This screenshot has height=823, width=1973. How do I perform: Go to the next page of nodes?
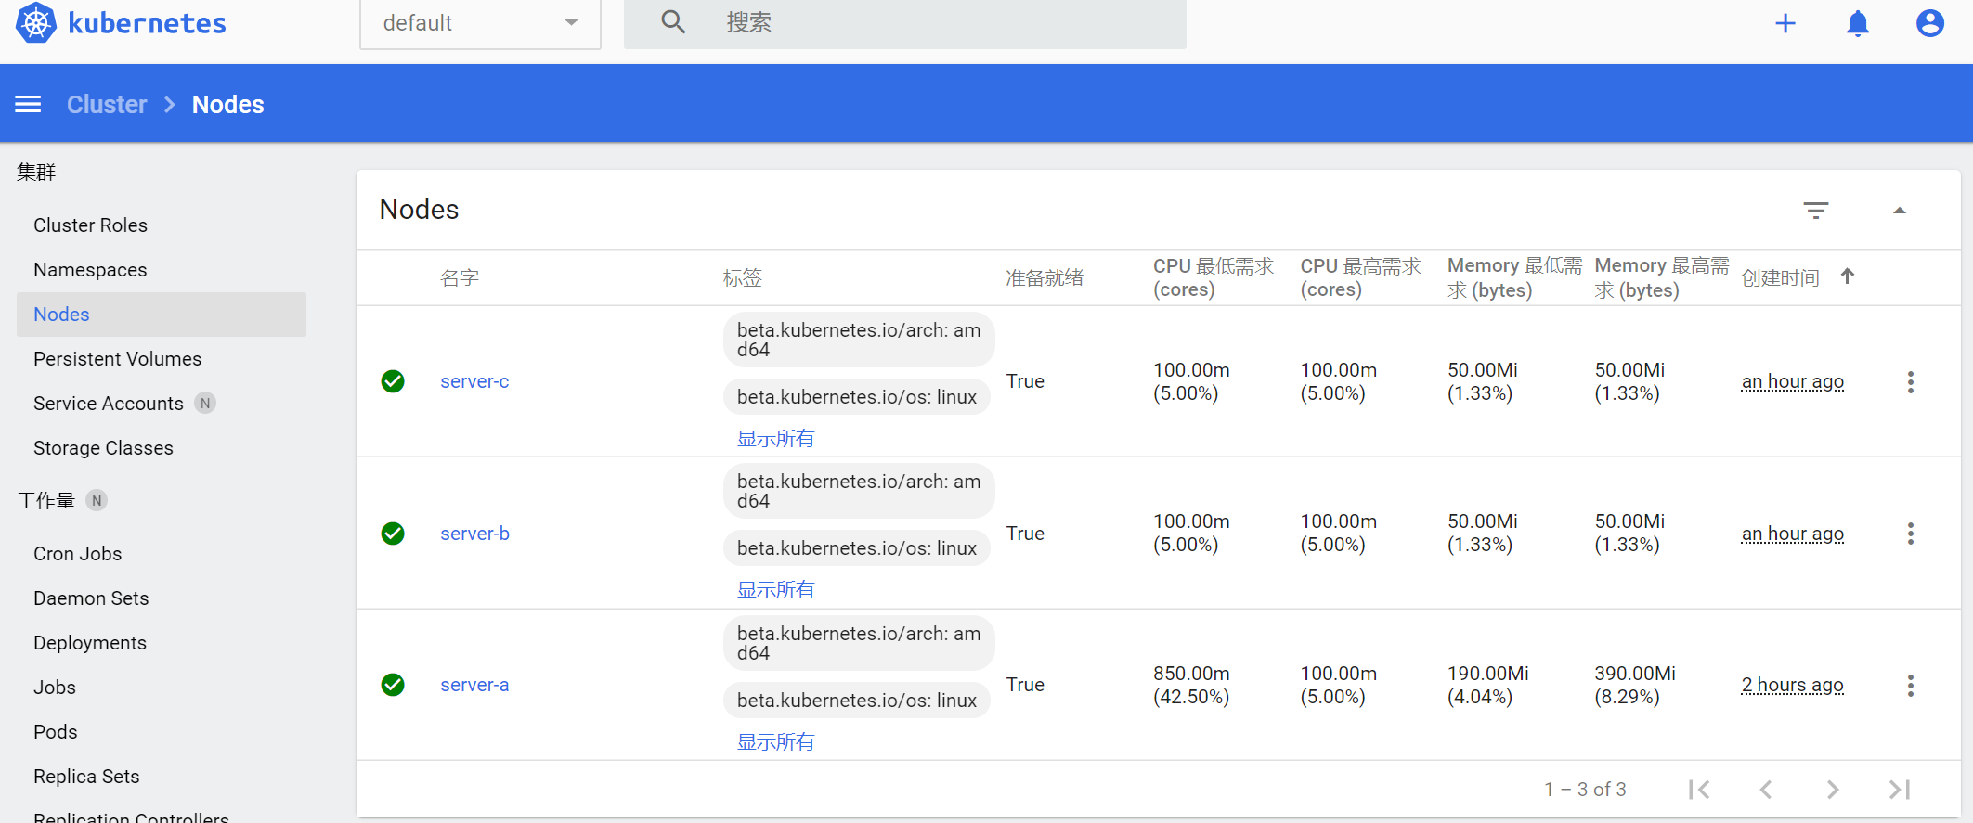(1832, 790)
